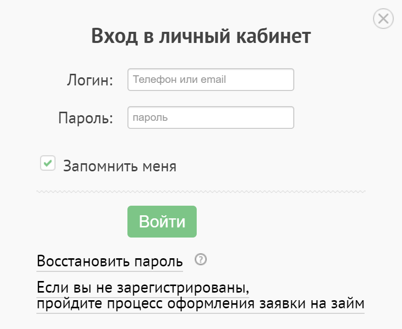Close the login dialog with the X icon

tap(383, 19)
